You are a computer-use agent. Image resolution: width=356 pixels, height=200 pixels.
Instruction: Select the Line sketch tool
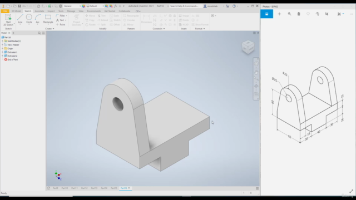20,19
